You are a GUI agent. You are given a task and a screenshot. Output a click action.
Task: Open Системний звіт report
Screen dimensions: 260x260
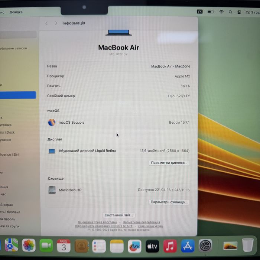[119, 215]
